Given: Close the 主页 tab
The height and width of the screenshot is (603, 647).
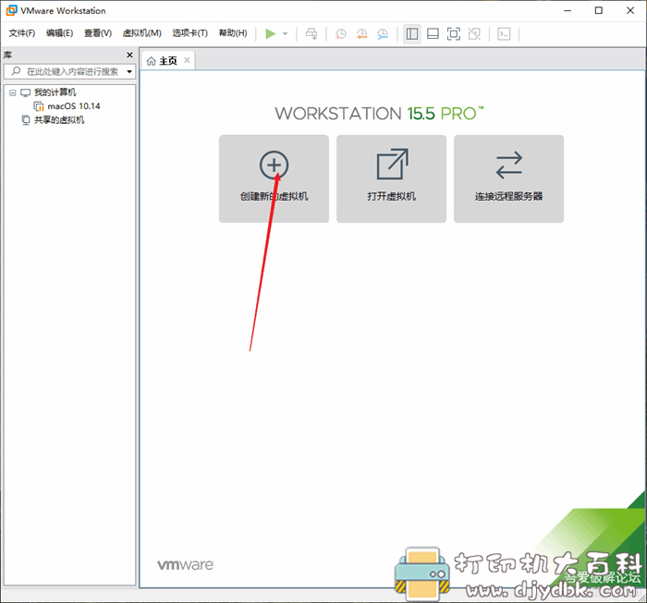Looking at the screenshot, I should tap(187, 60).
